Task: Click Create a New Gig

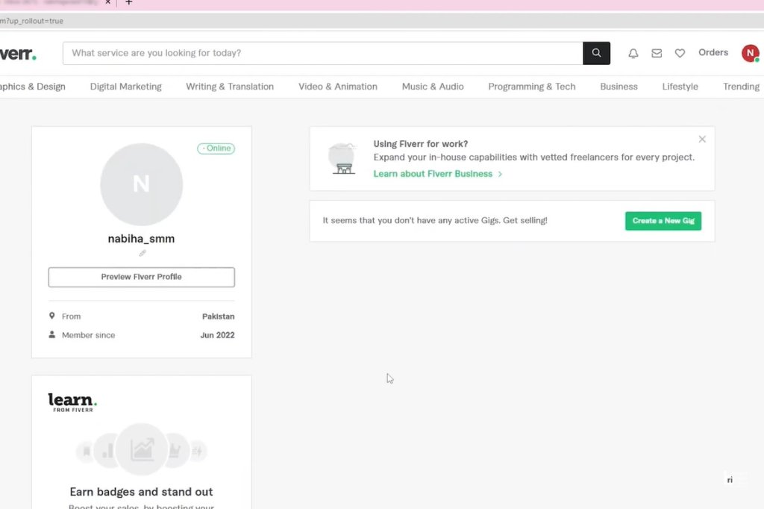Action: [x=663, y=221]
